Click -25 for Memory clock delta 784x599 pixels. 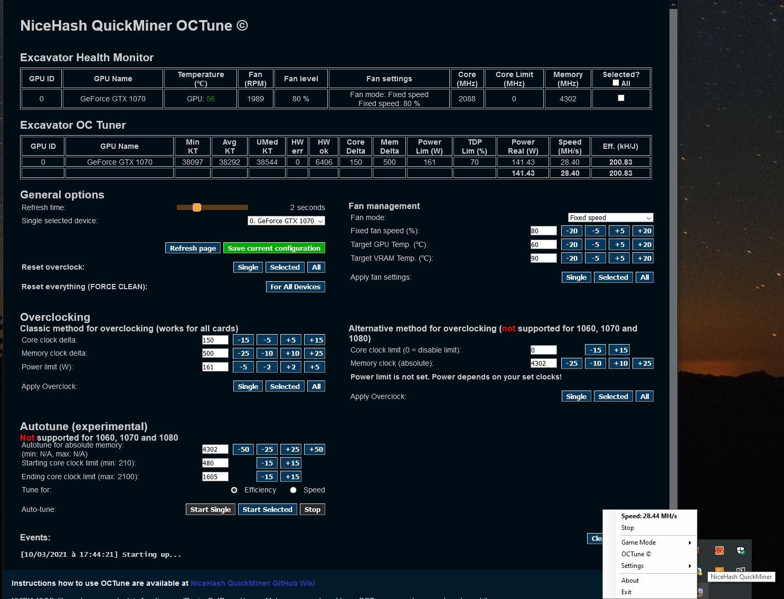click(243, 353)
